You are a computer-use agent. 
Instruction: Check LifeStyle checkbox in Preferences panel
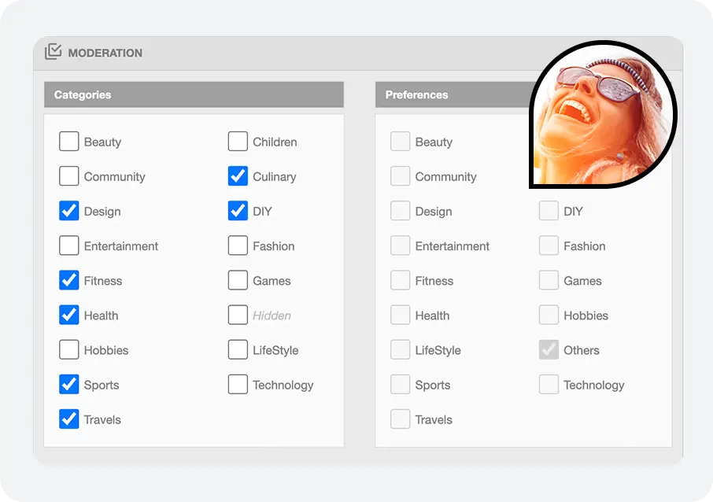pyautogui.click(x=400, y=349)
